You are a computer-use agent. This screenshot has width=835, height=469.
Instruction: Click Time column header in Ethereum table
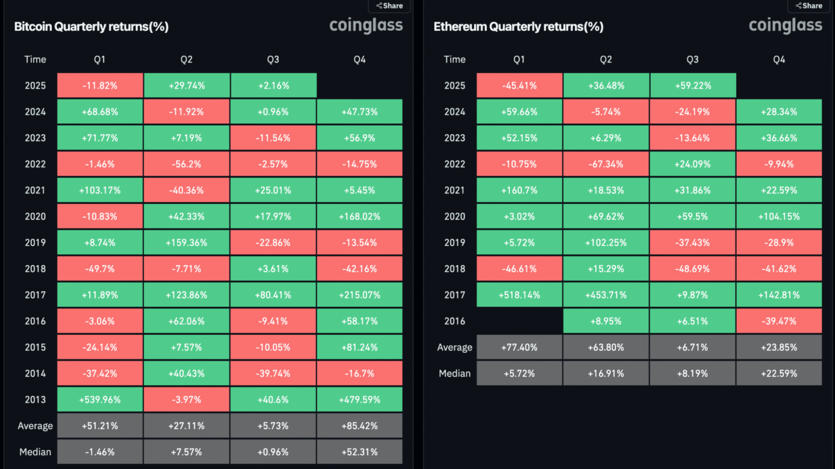click(455, 60)
